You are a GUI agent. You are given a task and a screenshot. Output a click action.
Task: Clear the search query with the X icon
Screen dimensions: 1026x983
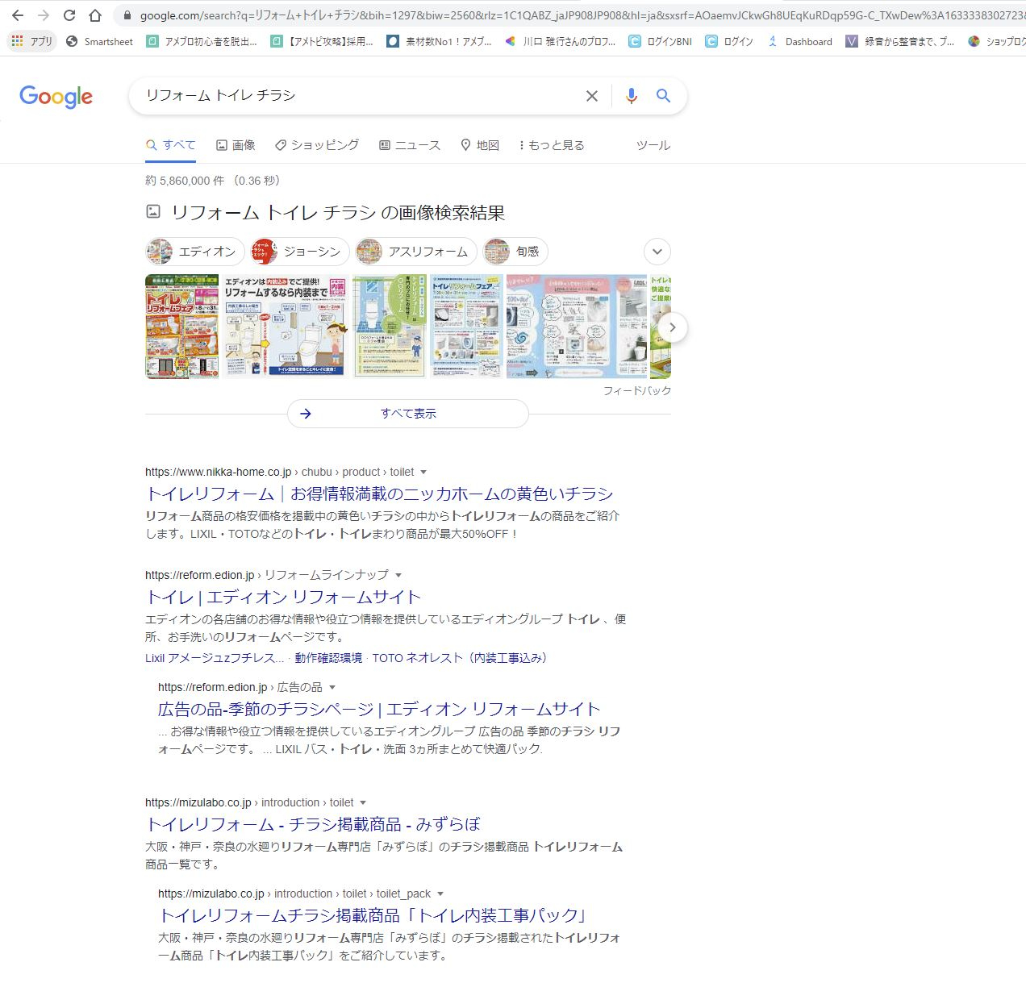click(591, 95)
